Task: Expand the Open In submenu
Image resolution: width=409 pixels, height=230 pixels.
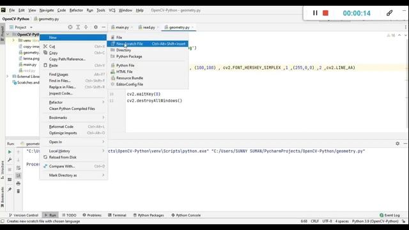Action: (x=73, y=142)
